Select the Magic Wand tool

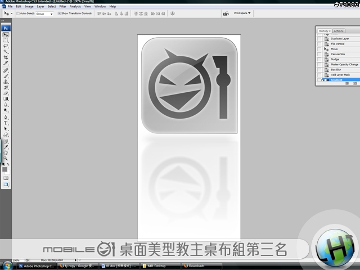6,52
